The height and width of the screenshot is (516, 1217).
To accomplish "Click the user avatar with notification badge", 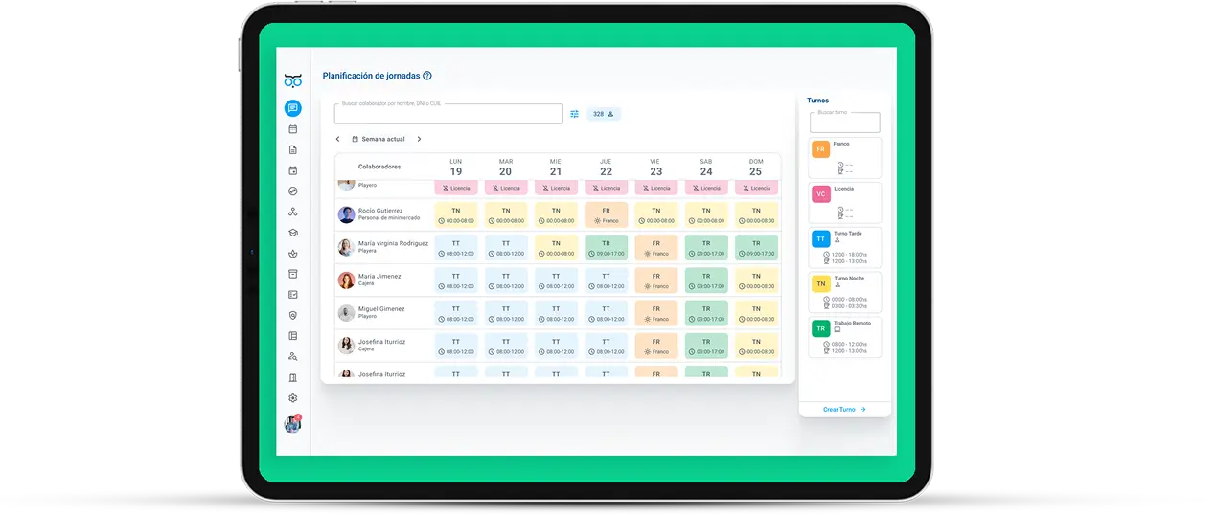I will click(292, 424).
